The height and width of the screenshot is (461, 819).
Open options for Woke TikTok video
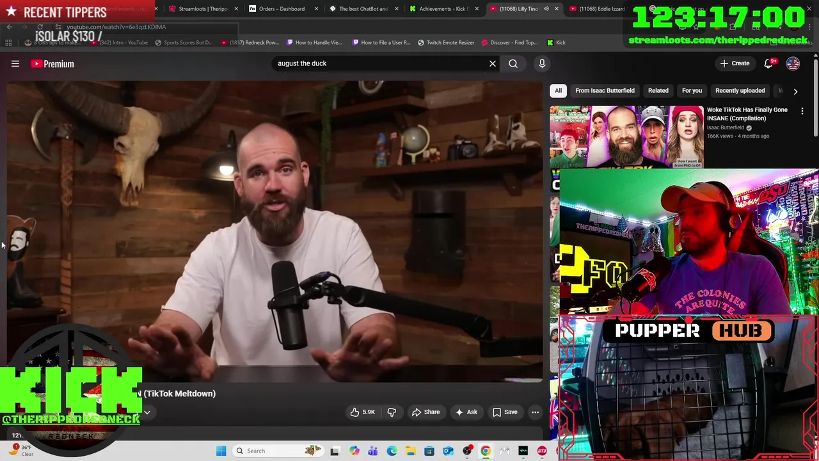click(x=802, y=111)
